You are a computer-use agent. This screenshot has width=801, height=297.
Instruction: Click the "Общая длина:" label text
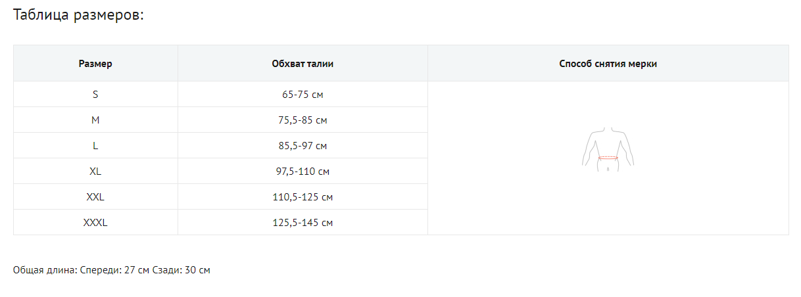point(44,270)
